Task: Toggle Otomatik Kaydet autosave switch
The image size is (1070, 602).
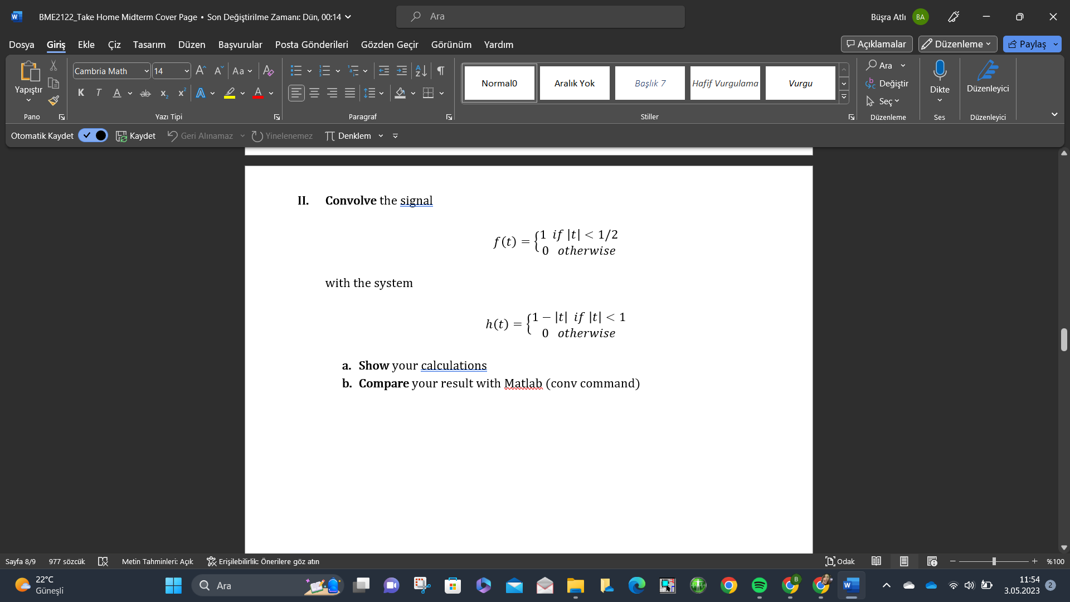Action: (x=93, y=135)
